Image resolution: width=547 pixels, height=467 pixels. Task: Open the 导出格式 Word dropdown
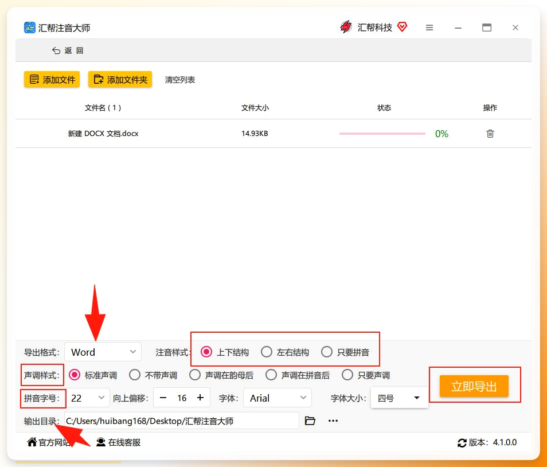pos(103,352)
